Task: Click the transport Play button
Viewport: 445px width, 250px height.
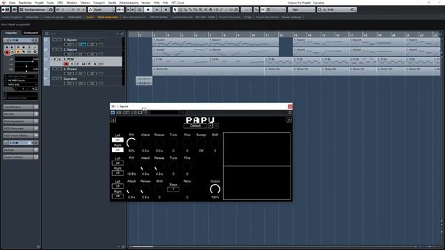Action: point(157,10)
